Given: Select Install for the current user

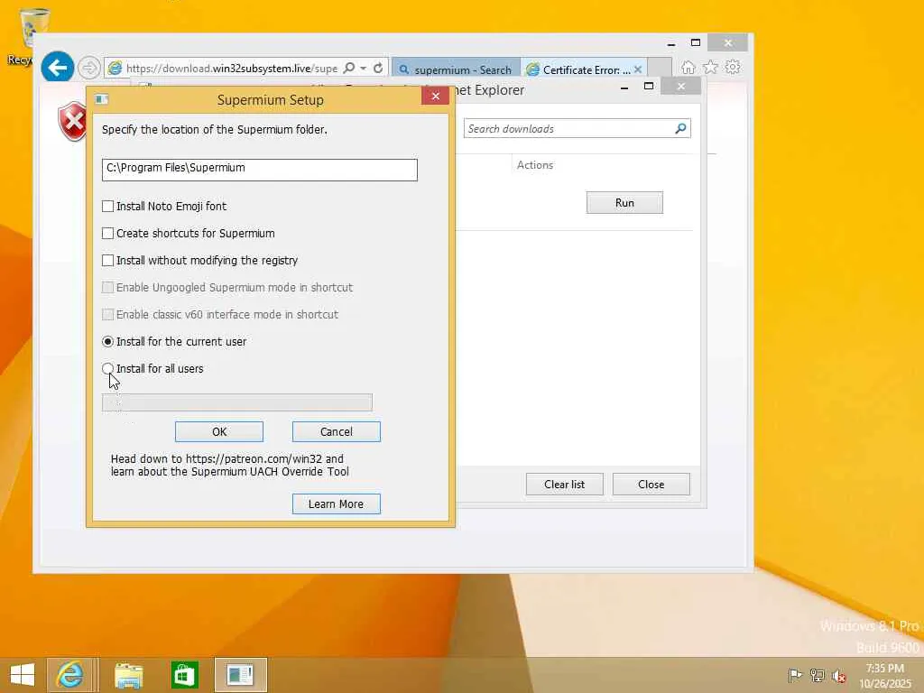Looking at the screenshot, I should click(108, 342).
